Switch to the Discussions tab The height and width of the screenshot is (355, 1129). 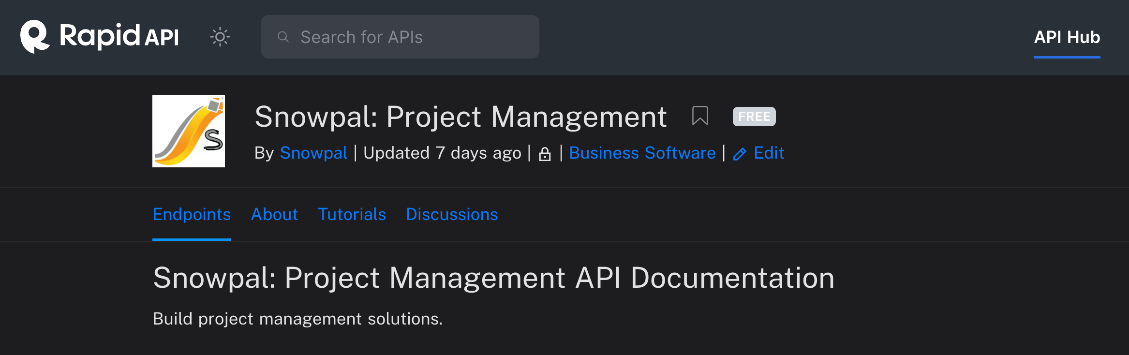452,214
